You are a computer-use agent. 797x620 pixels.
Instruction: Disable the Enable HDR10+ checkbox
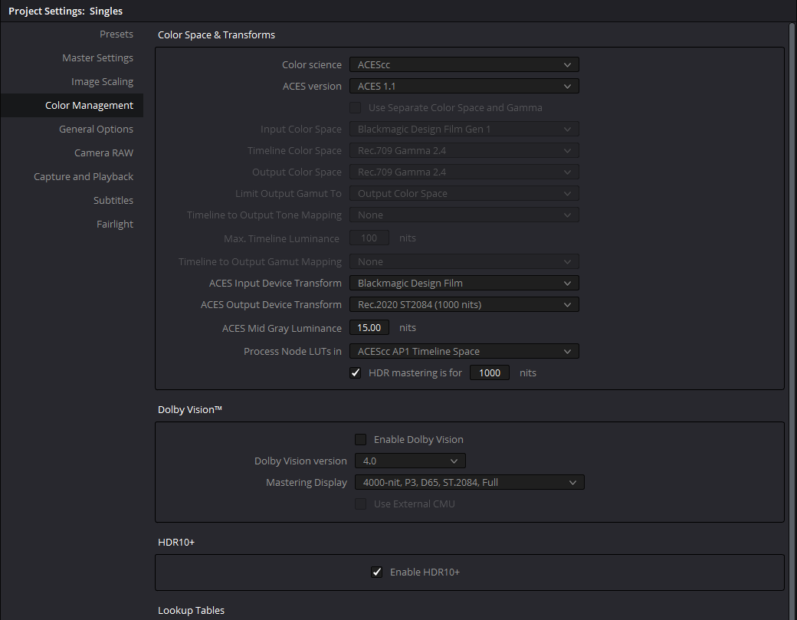pos(376,572)
